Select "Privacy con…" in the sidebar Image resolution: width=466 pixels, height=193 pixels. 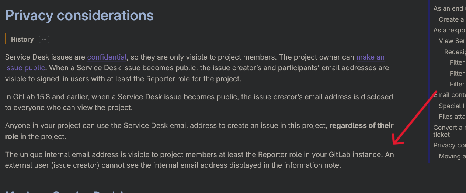point(449,145)
